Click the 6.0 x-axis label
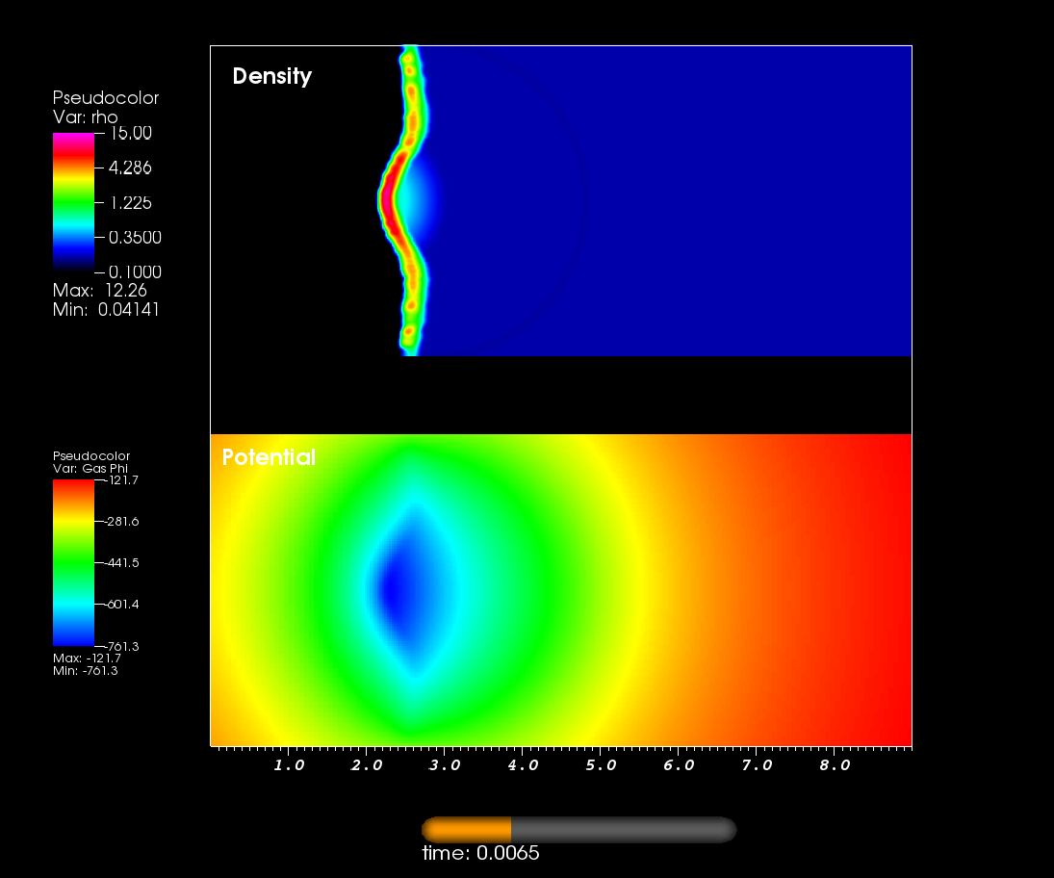Screen dimensions: 1054x878 (679, 765)
